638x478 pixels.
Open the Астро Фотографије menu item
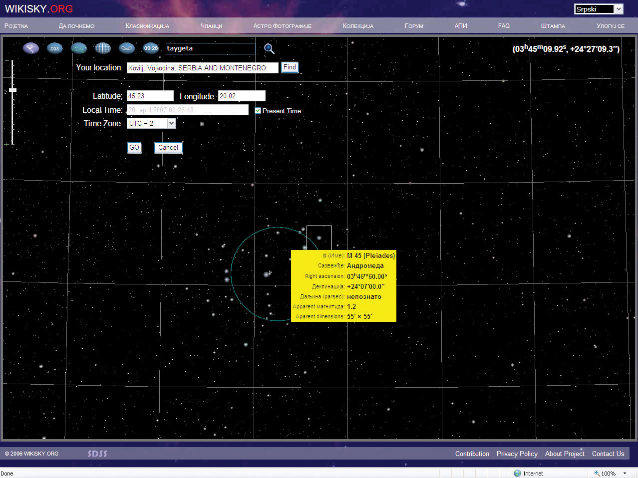[x=282, y=26]
